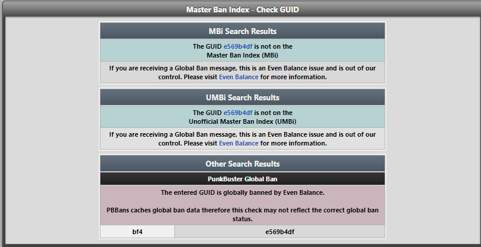Click the Other Search Results header
This screenshot has width=481, height=247.
click(242, 164)
